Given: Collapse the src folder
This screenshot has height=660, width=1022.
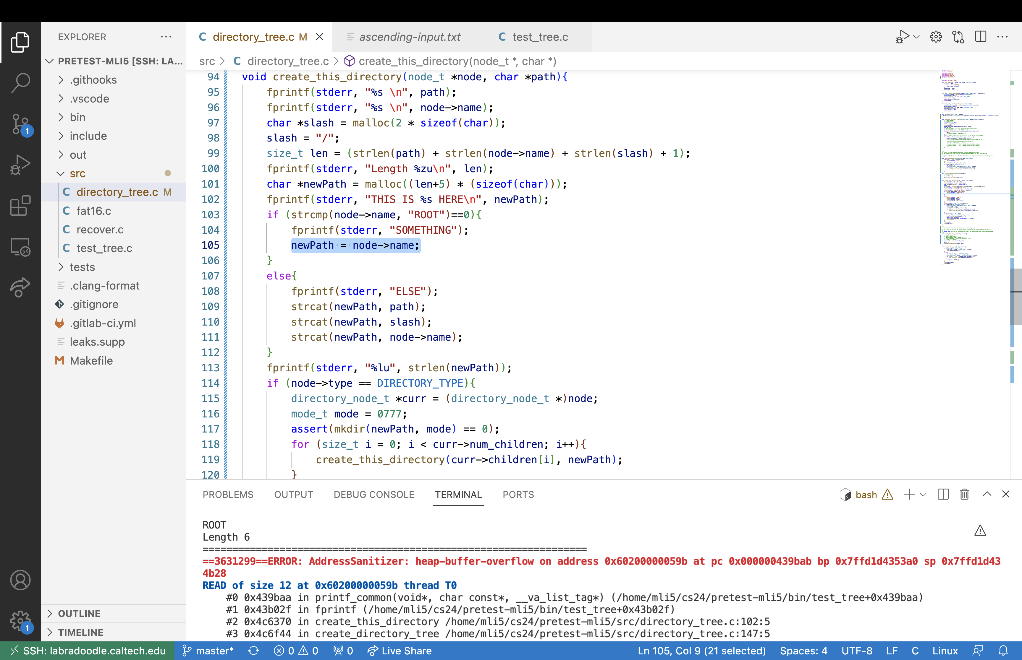Looking at the screenshot, I should pyautogui.click(x=77, y=174).
